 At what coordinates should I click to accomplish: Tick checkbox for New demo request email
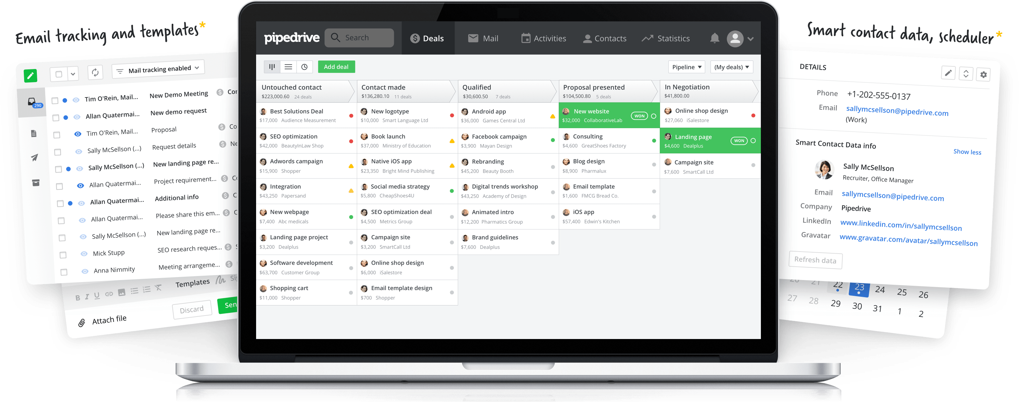tap(56, 117)
